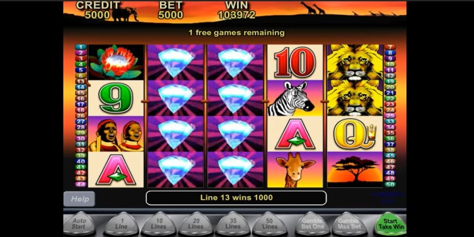
Task: Pick the 35 Lines button
Action: [x=233, y=224]
